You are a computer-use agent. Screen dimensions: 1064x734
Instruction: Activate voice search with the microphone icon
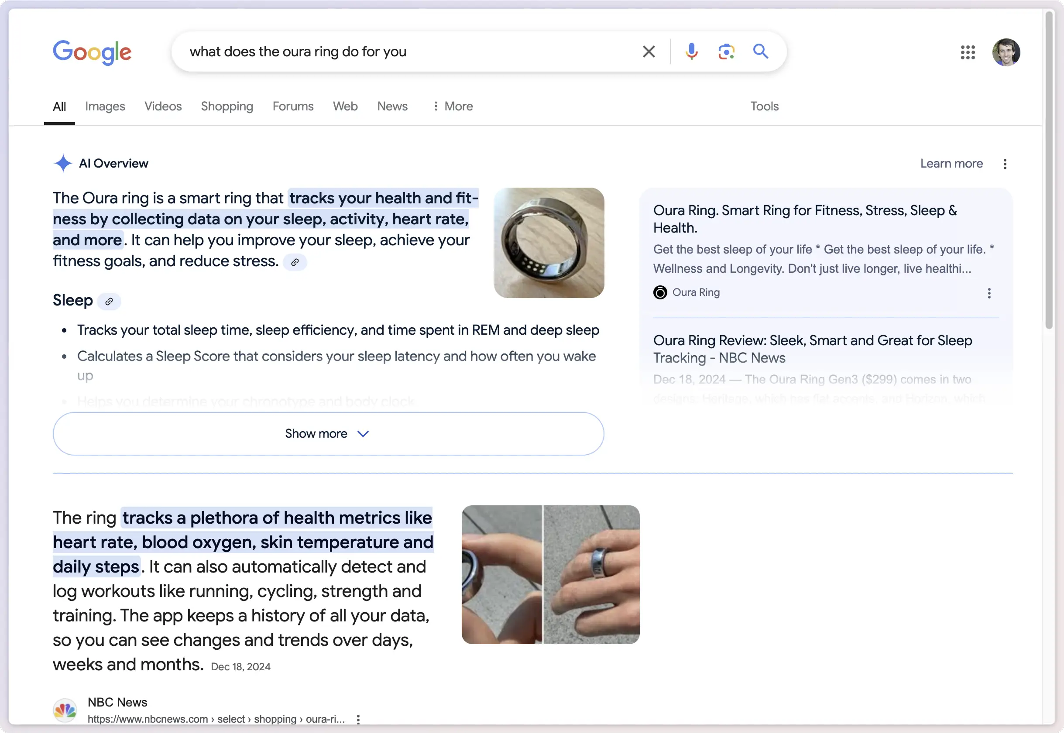(x=691, y=51)
